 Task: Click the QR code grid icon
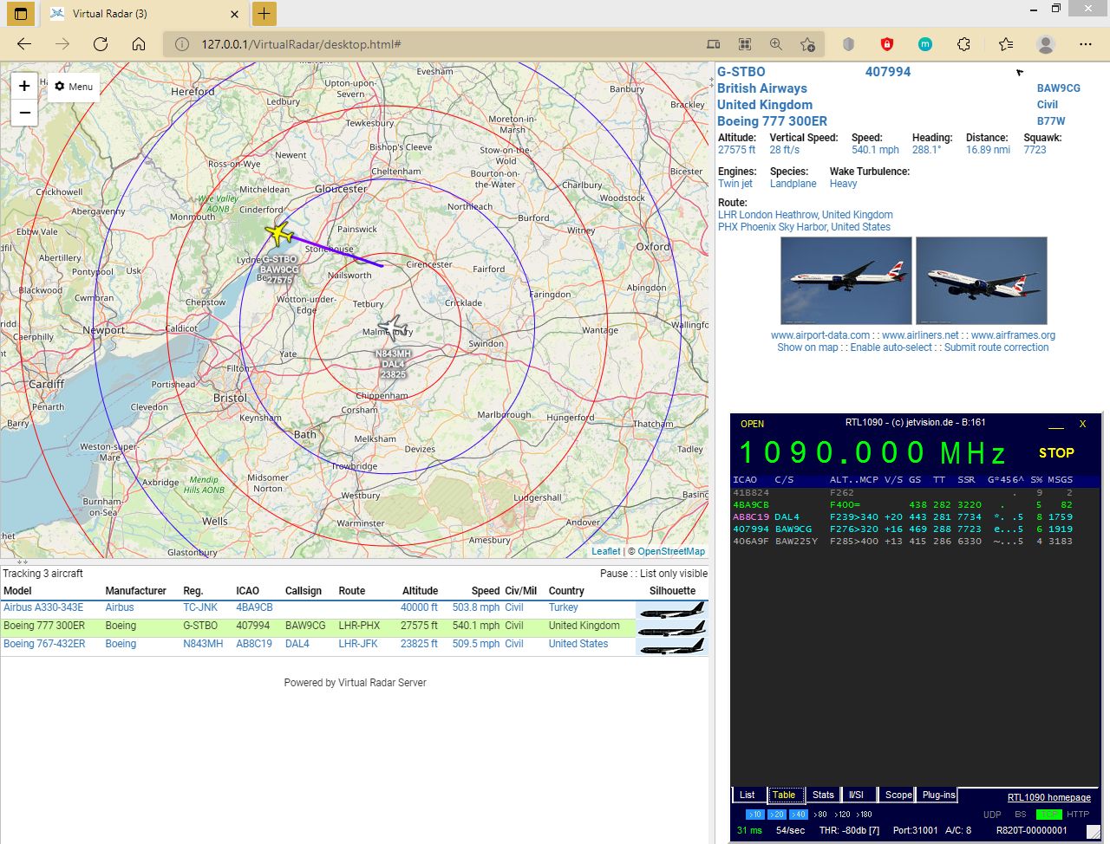(x=744, y=44)
